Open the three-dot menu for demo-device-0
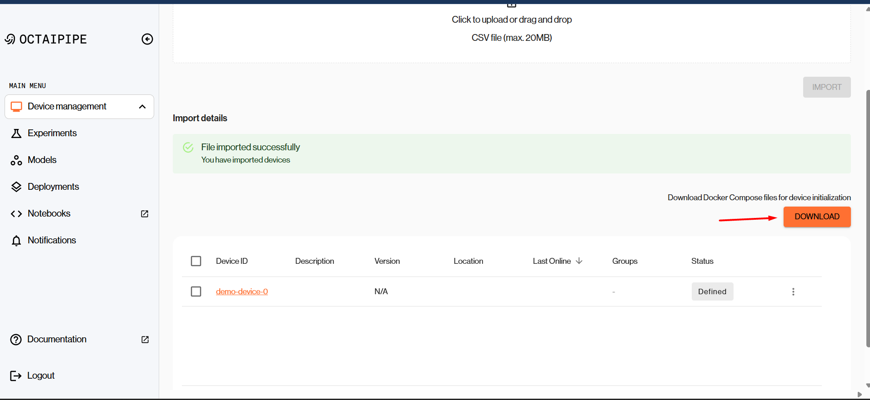The width and height of the screenshot is (870, 400). pyautogui.click(x=793, y=291)
